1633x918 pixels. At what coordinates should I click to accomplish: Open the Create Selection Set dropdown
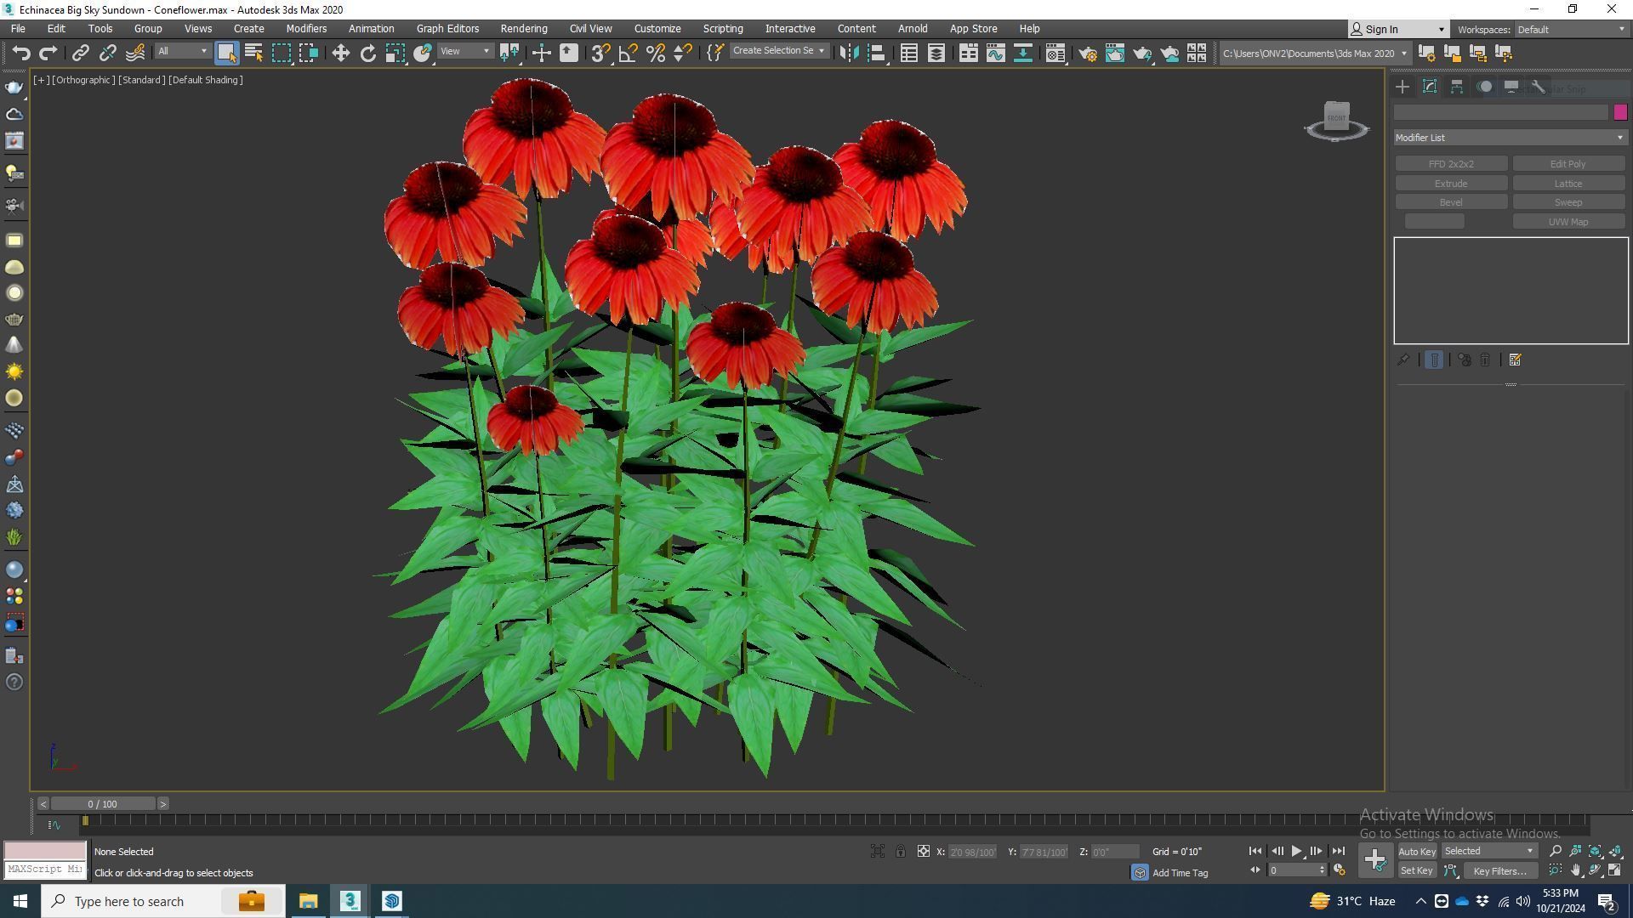point(779,51)
